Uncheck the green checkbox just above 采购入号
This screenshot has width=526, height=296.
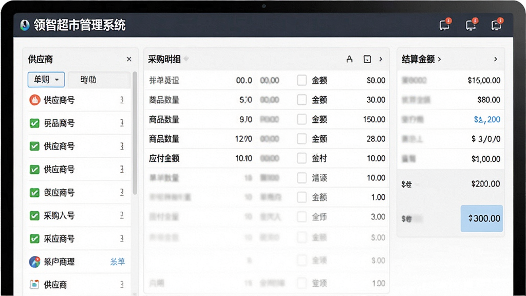pyautogui.click(x=34, y=193)
